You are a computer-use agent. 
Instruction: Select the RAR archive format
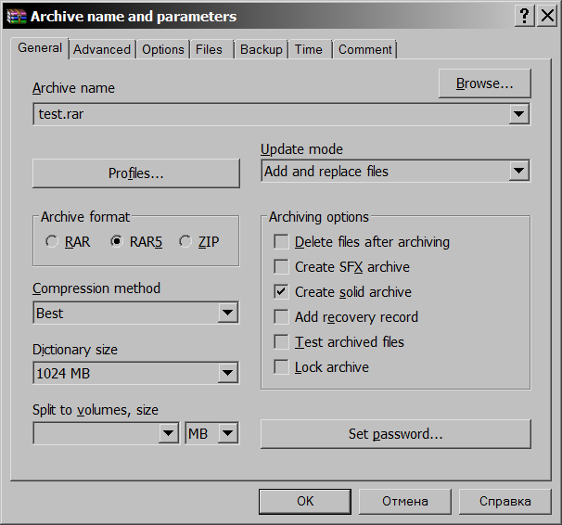(x=52, y=242)
